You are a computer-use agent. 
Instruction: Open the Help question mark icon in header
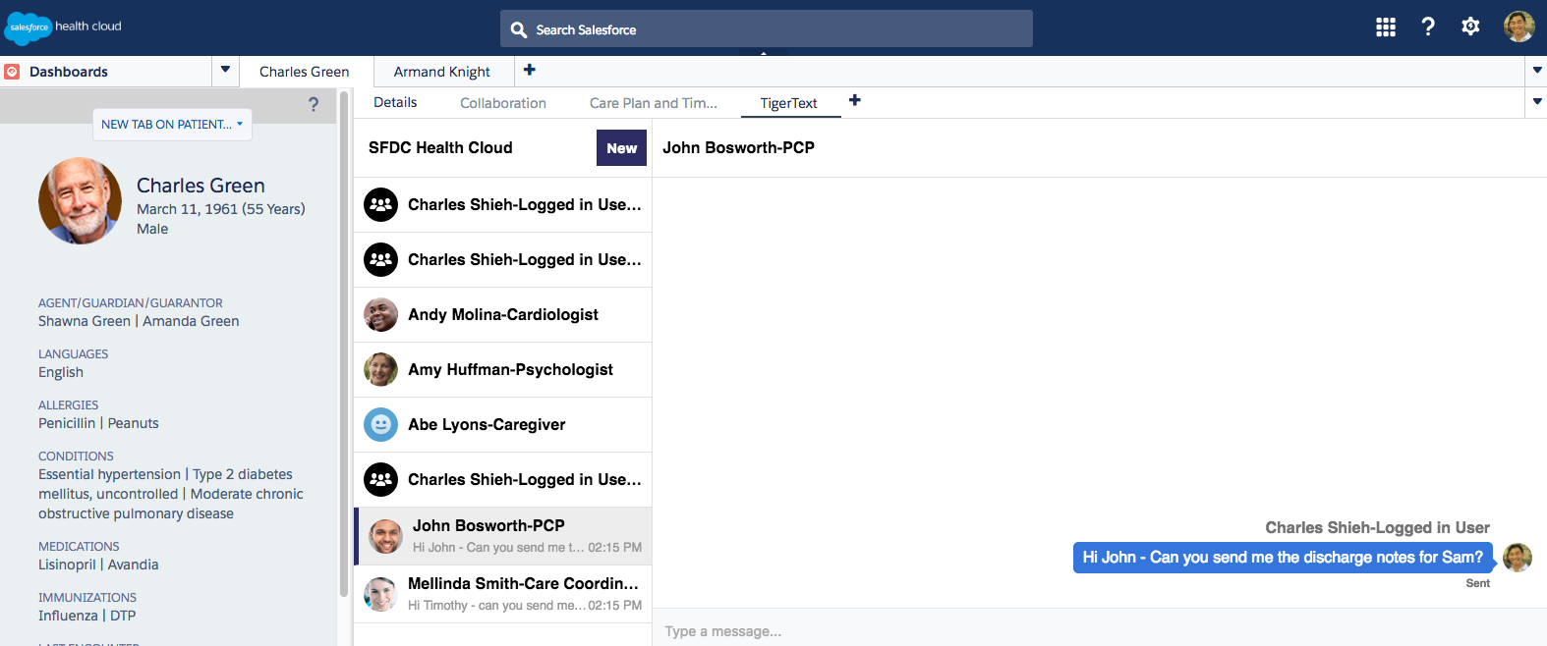click(x=1428, y=27)
